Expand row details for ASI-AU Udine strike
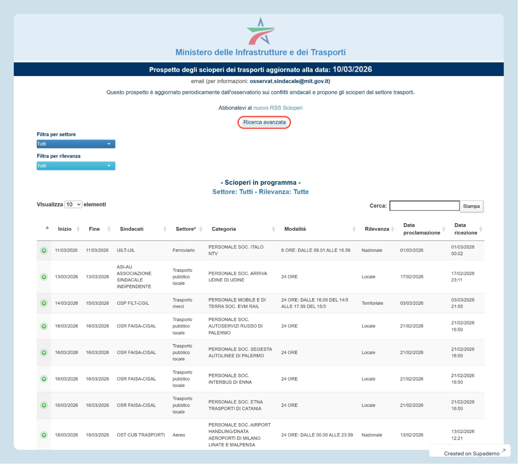The height and width of the screenshot is (464, 518). [x=44, y=277]
